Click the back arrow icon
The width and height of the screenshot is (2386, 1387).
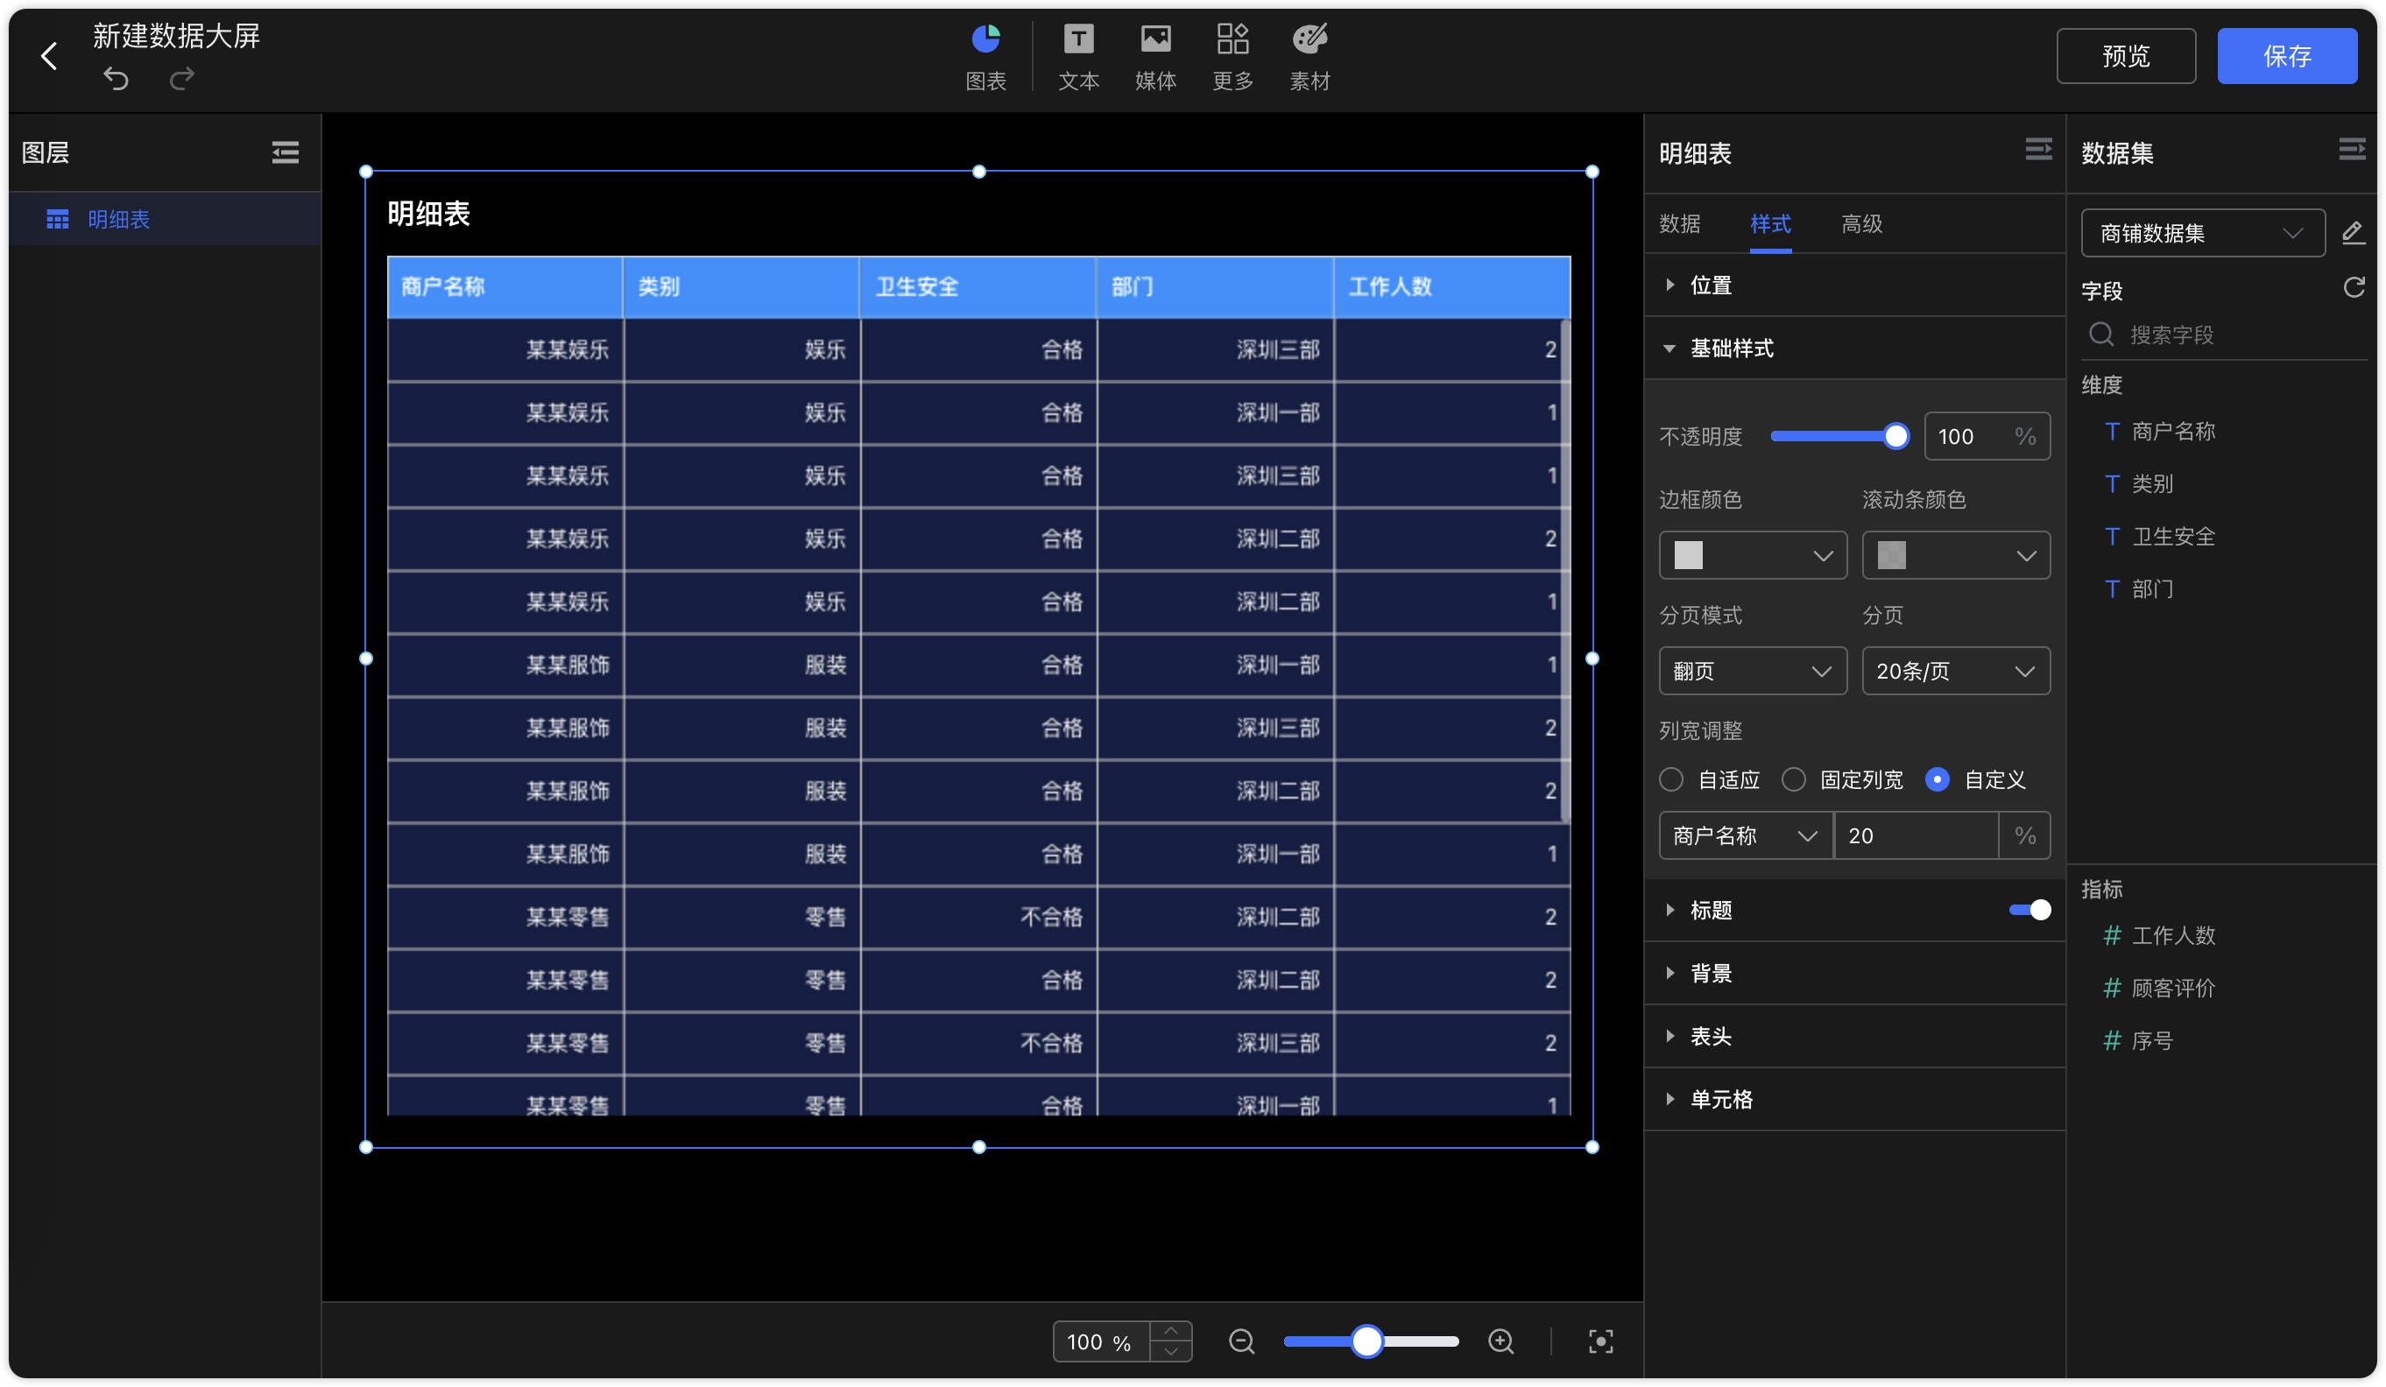(49, 56)
